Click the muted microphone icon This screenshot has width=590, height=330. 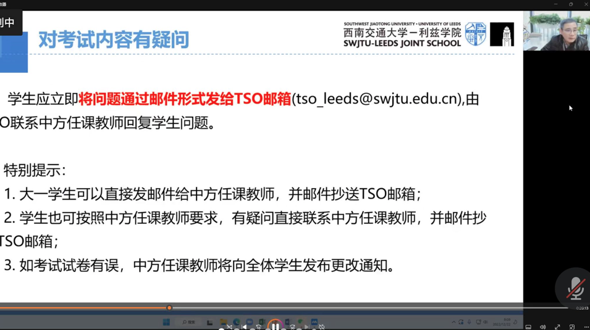coord(575,287)
